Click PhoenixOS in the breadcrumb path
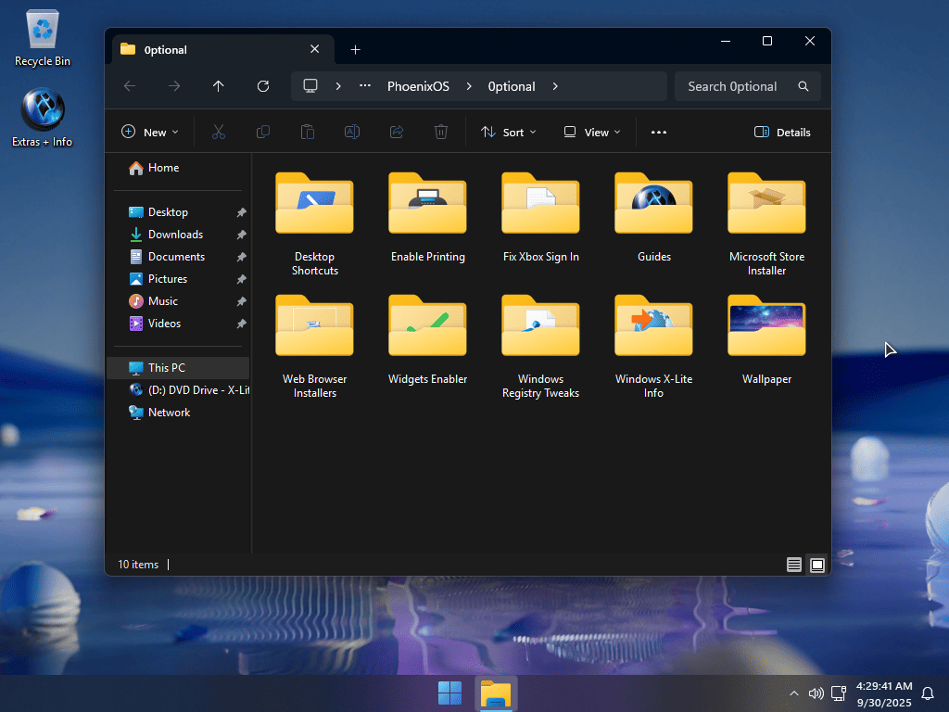The height and width of the screenshot is (712, 949). [418, 86]
